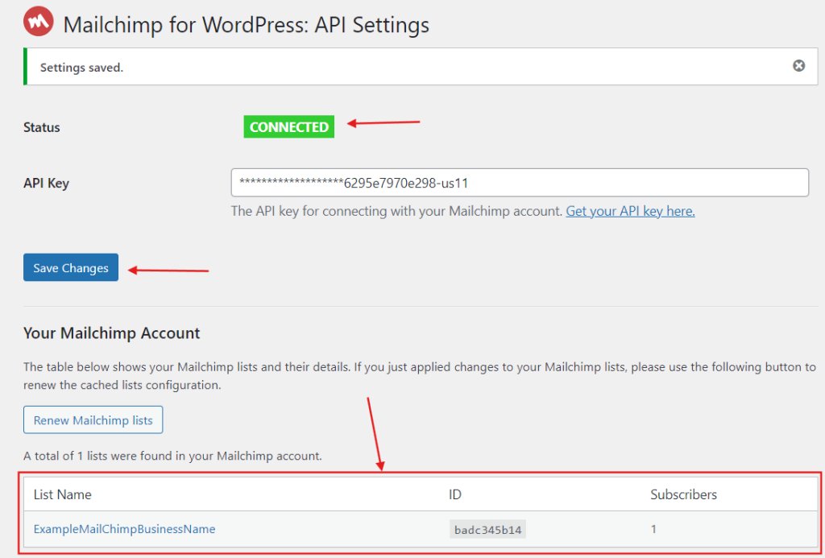Open the ExampleMailChimpBusinessName list link
The height and width of the screenshot is (558, 825).
pos(125,528)
